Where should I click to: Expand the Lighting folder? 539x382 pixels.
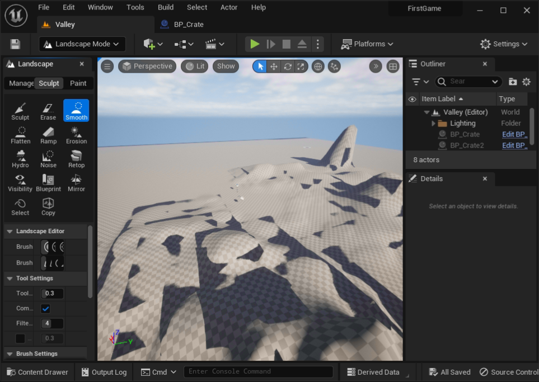[x=433, y=124]
